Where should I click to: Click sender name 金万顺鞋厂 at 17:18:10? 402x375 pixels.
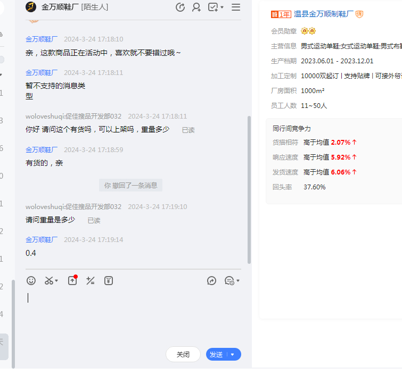click(42, 39)
